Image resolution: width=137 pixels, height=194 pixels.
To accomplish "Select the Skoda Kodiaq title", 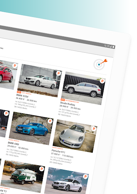I will 68,104.
